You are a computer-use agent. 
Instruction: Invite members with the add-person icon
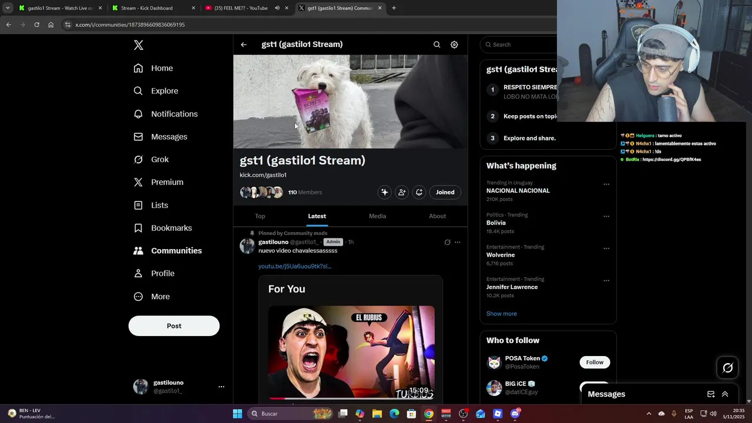click(x=402, y=192)
